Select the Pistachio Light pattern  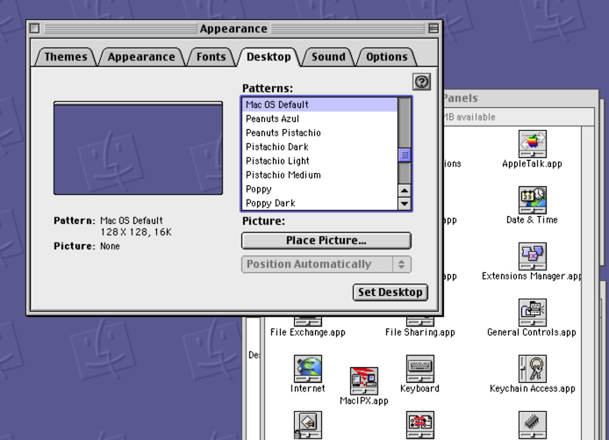pos(319,161)
